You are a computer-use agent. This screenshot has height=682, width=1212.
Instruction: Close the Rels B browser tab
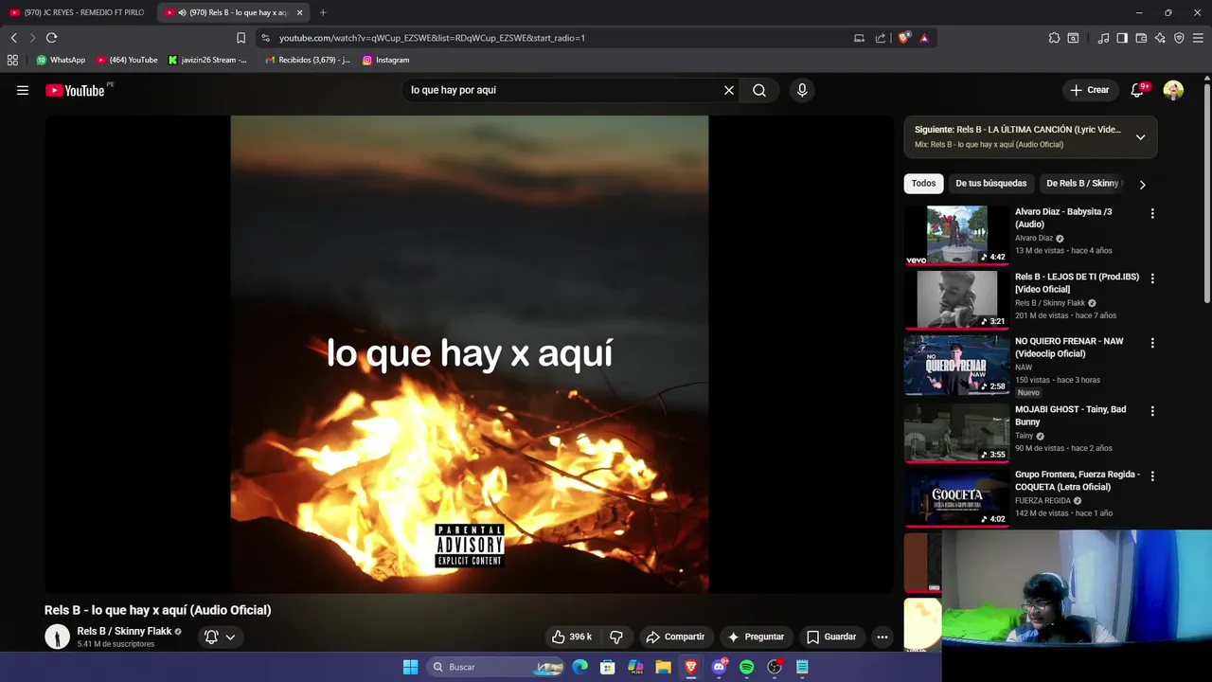[299, 12]
